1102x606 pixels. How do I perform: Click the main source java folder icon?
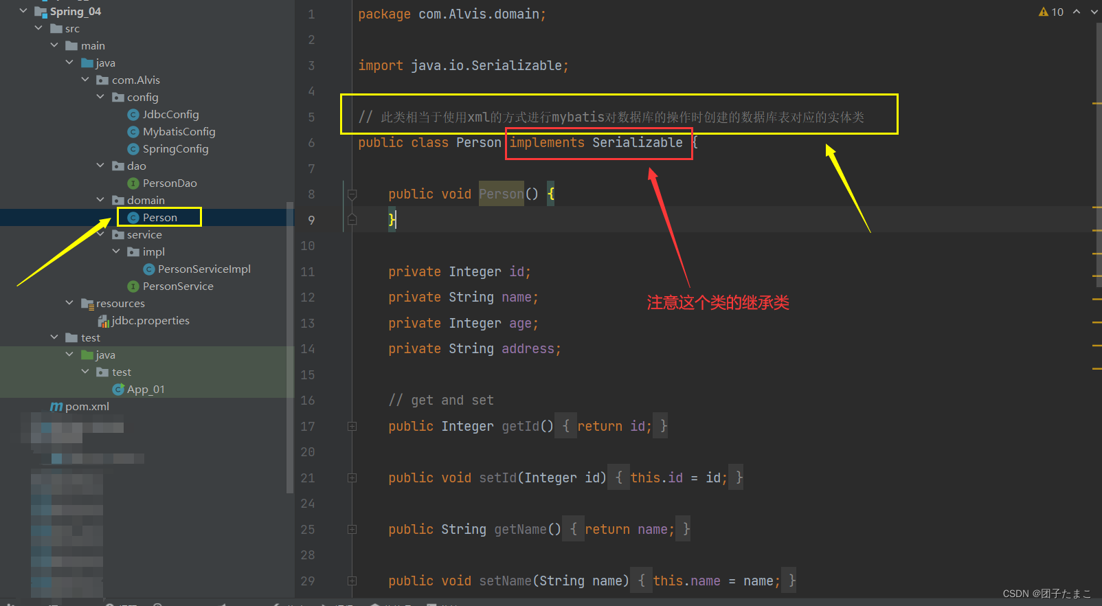click(87, 63)
